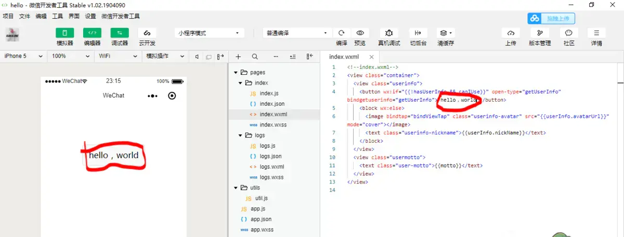This screenshot has height=237, width=624.
Task: Click the three-dots more options icon
Action: pyautogui.click(x=276, y=57)
